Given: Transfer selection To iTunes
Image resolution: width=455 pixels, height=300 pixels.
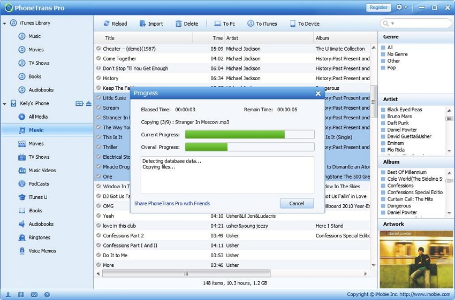Looking at the screenshot, I should (x=262, y=24).
